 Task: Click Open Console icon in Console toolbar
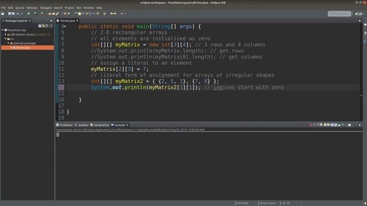tap(349, 125)
